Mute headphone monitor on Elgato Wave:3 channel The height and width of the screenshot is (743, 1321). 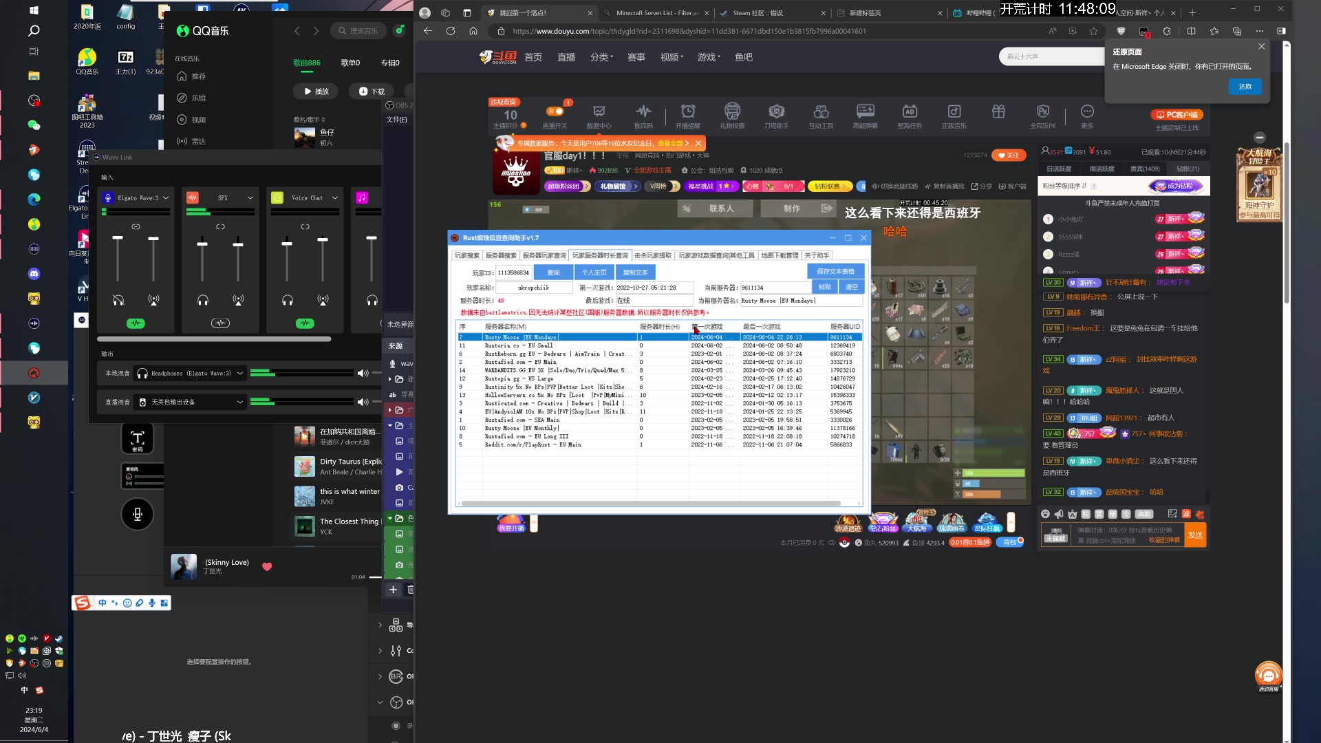point(118,301)
